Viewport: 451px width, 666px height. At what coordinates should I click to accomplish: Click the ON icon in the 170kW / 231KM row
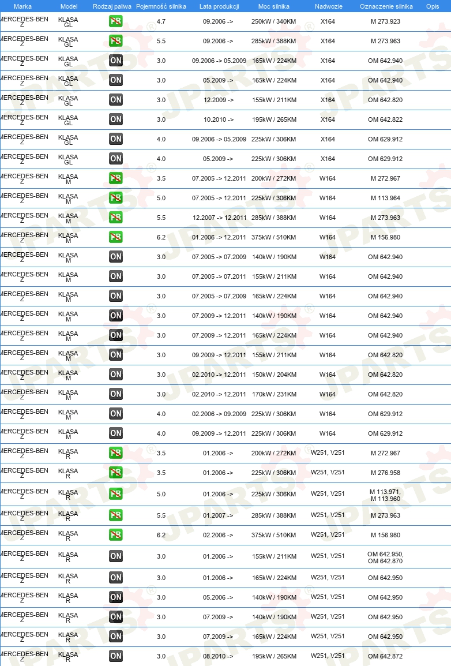115,394
